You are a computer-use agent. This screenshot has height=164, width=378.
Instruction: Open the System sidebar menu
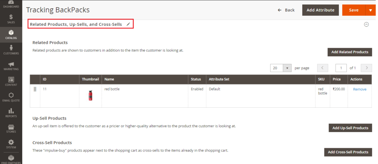point(11,144)
